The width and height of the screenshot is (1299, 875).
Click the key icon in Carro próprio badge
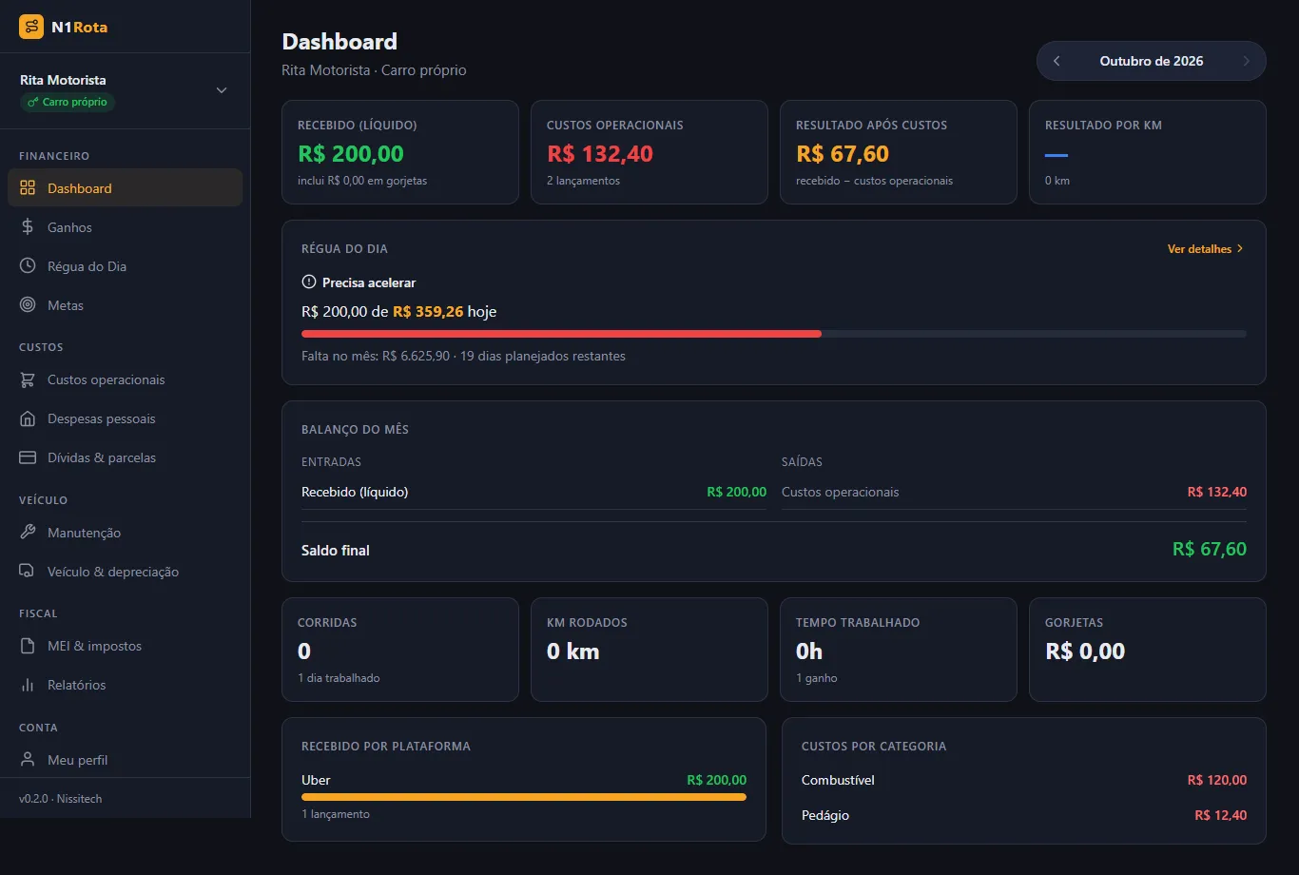[x=33, y=102]
